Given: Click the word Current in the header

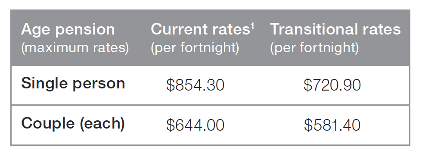Looking at the screenshot, I should click(179, 29).
